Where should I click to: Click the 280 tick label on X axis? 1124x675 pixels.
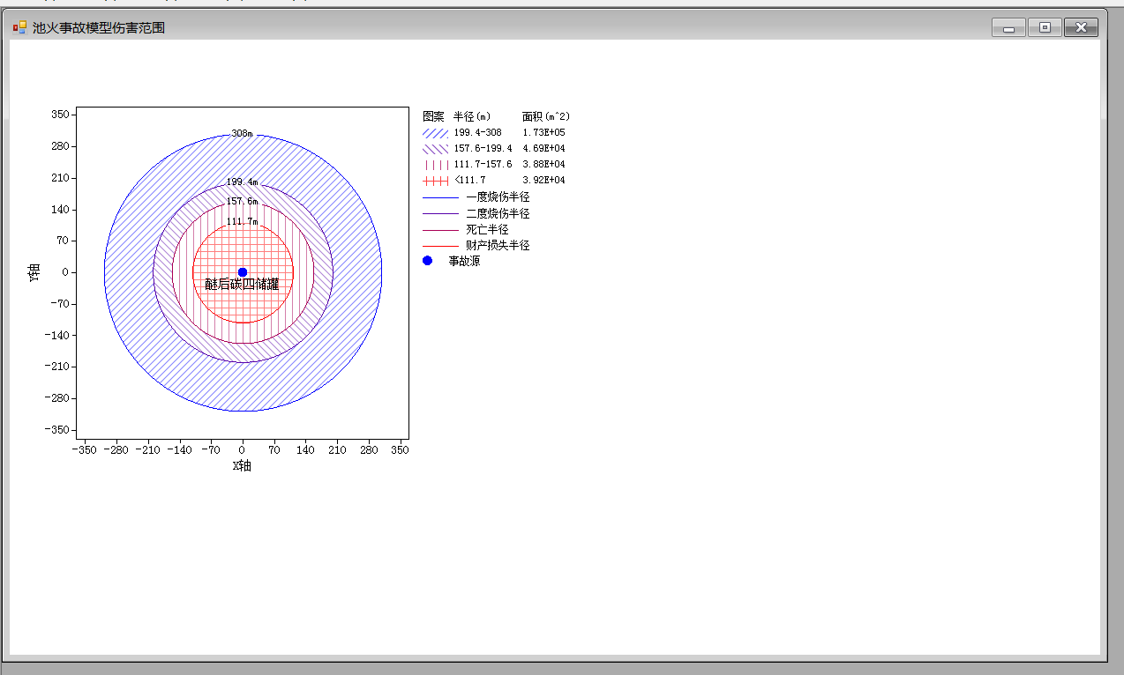pyautogui.click(x=369, y=450)
